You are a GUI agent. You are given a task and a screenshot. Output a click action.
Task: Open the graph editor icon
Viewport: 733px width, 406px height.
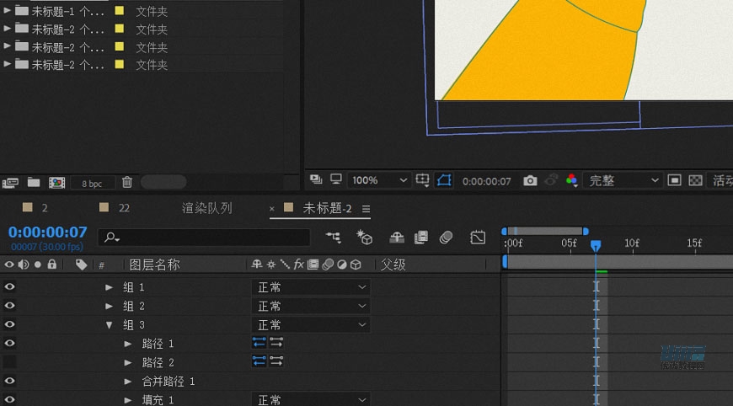coord(478,238)
